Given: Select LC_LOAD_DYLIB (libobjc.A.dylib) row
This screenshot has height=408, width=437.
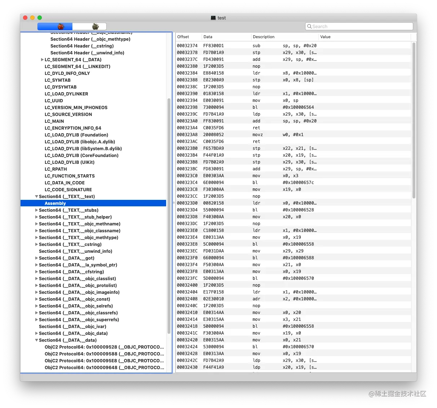Looking at the screenshot, I should coord(93,142).
